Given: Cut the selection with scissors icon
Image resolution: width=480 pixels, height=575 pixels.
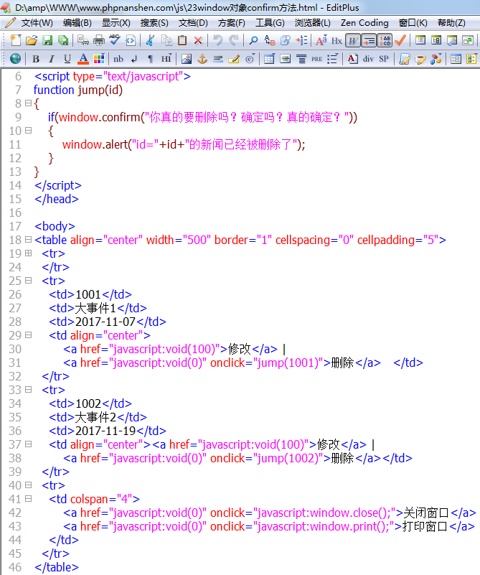Looking at the screenshot, I should (x=150, y=40).
